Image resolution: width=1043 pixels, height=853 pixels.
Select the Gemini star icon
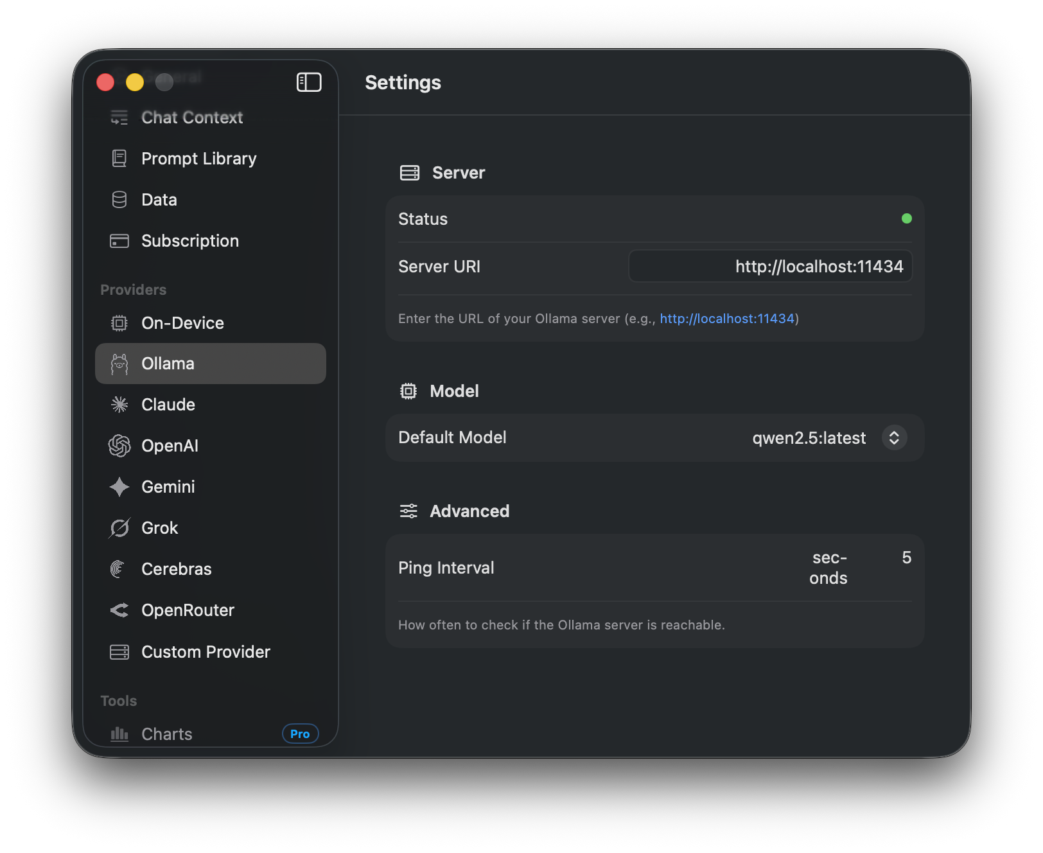point(119,486)
